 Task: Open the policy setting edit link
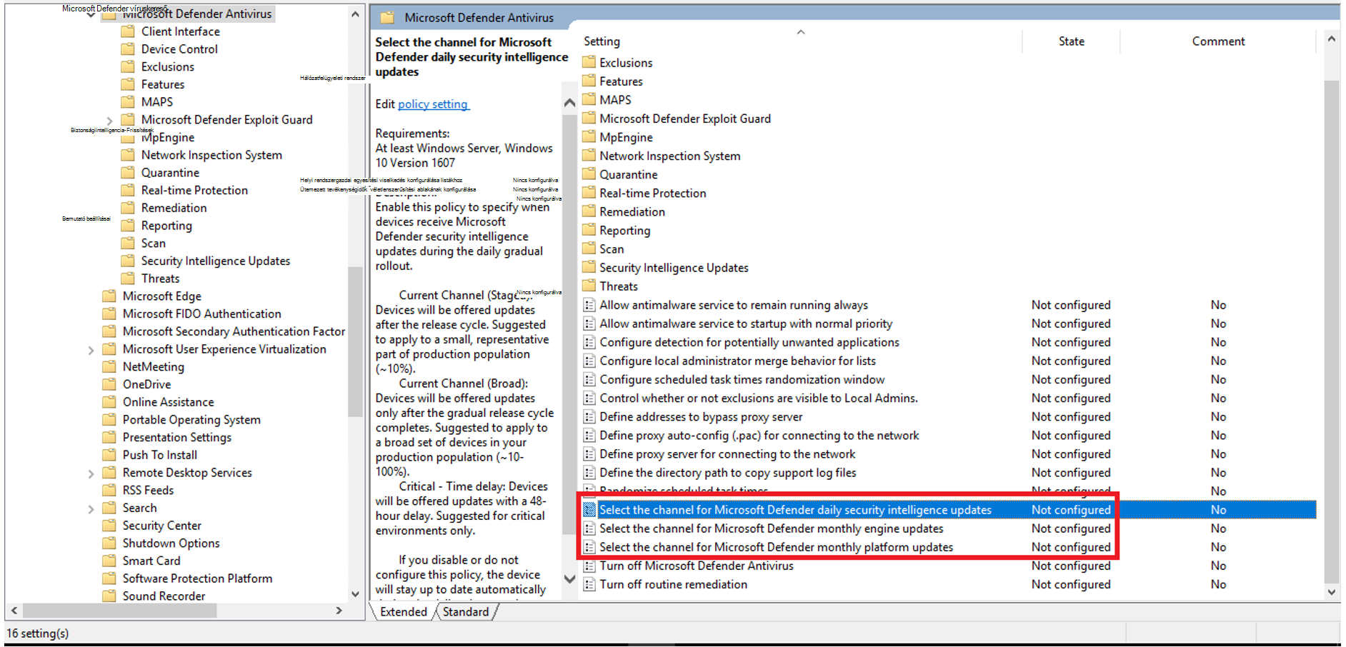(432, 104)
